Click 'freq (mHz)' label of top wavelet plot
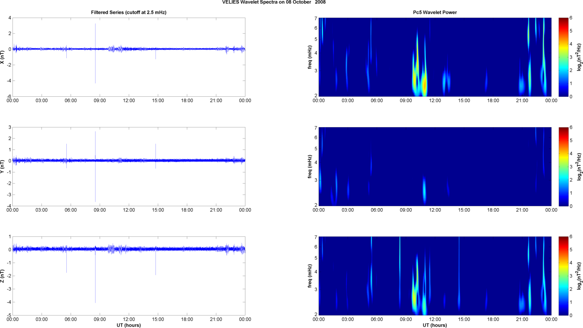Viewport: 583px width, 328px height. point(309,57)
